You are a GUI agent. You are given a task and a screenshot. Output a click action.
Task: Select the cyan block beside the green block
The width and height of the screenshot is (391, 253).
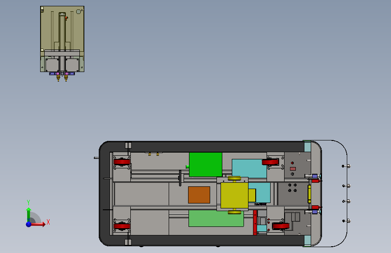tap(249, 168)
